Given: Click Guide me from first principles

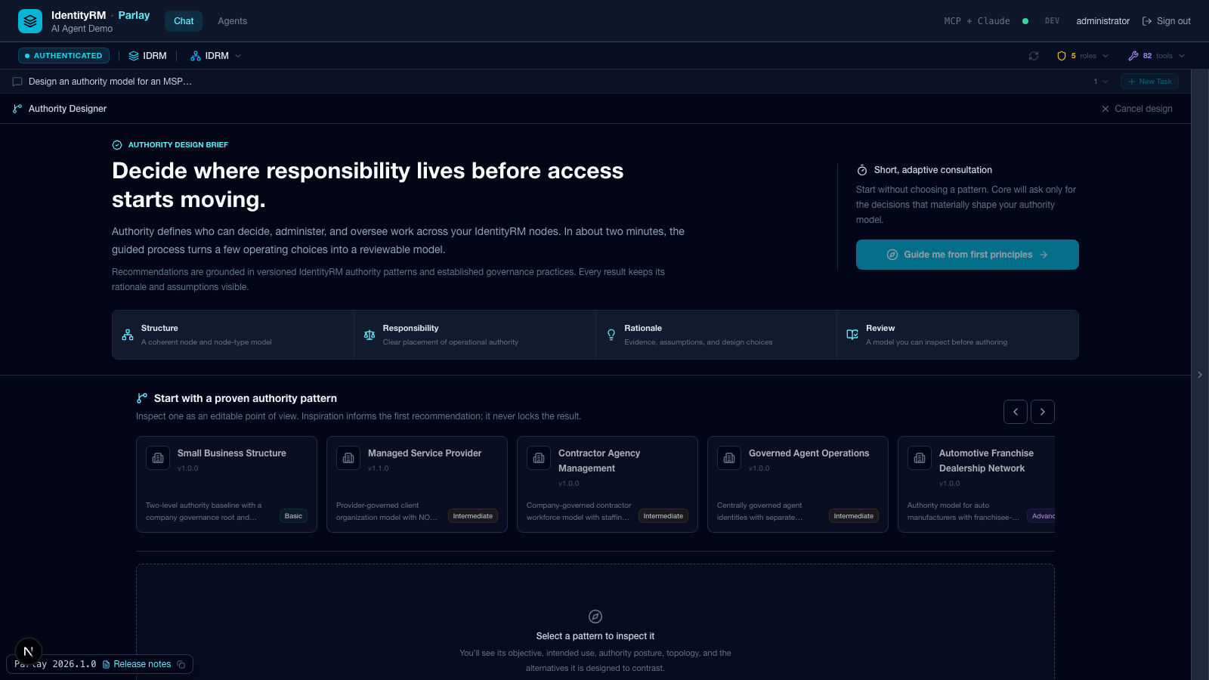Looking at the screenshot, I should click(967, 255).
